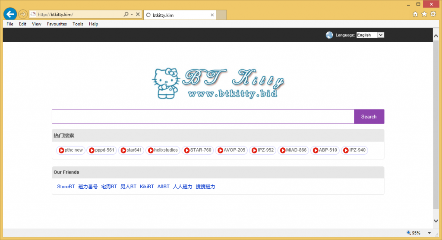The width and height of the screenshot is (442, 240).
Task: Click the 热门搜索 section heading
Action: click(x=64, y=136)
